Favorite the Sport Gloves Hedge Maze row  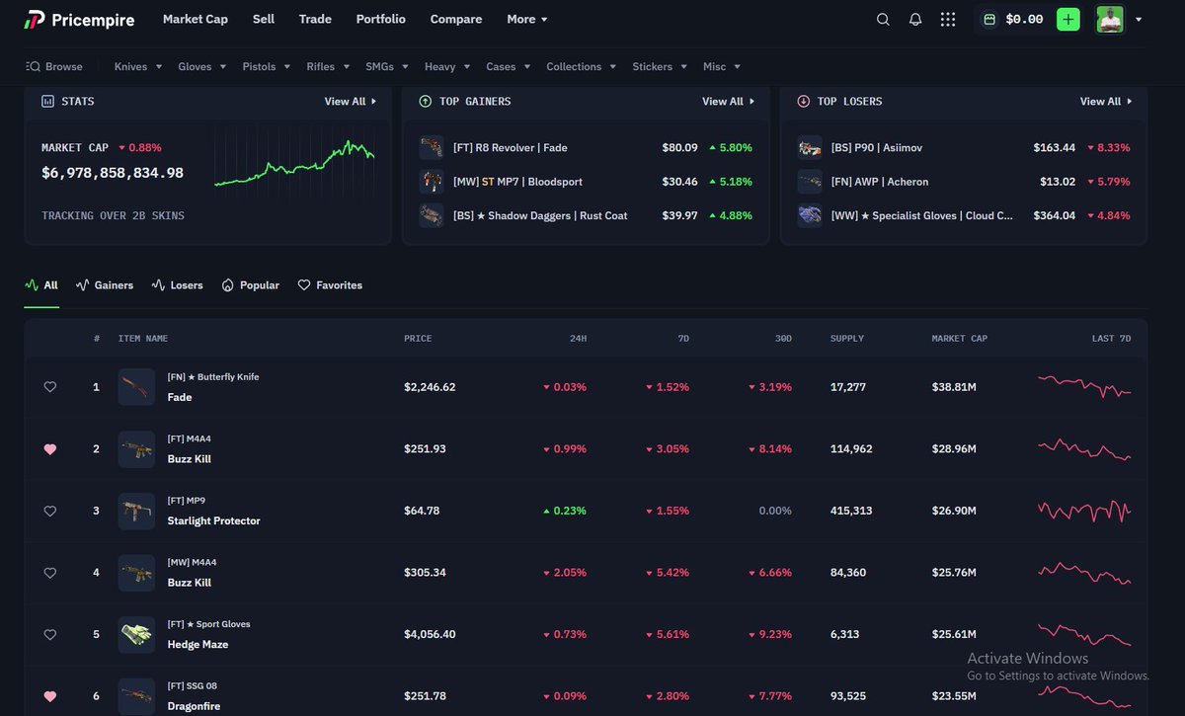point(50,634)
